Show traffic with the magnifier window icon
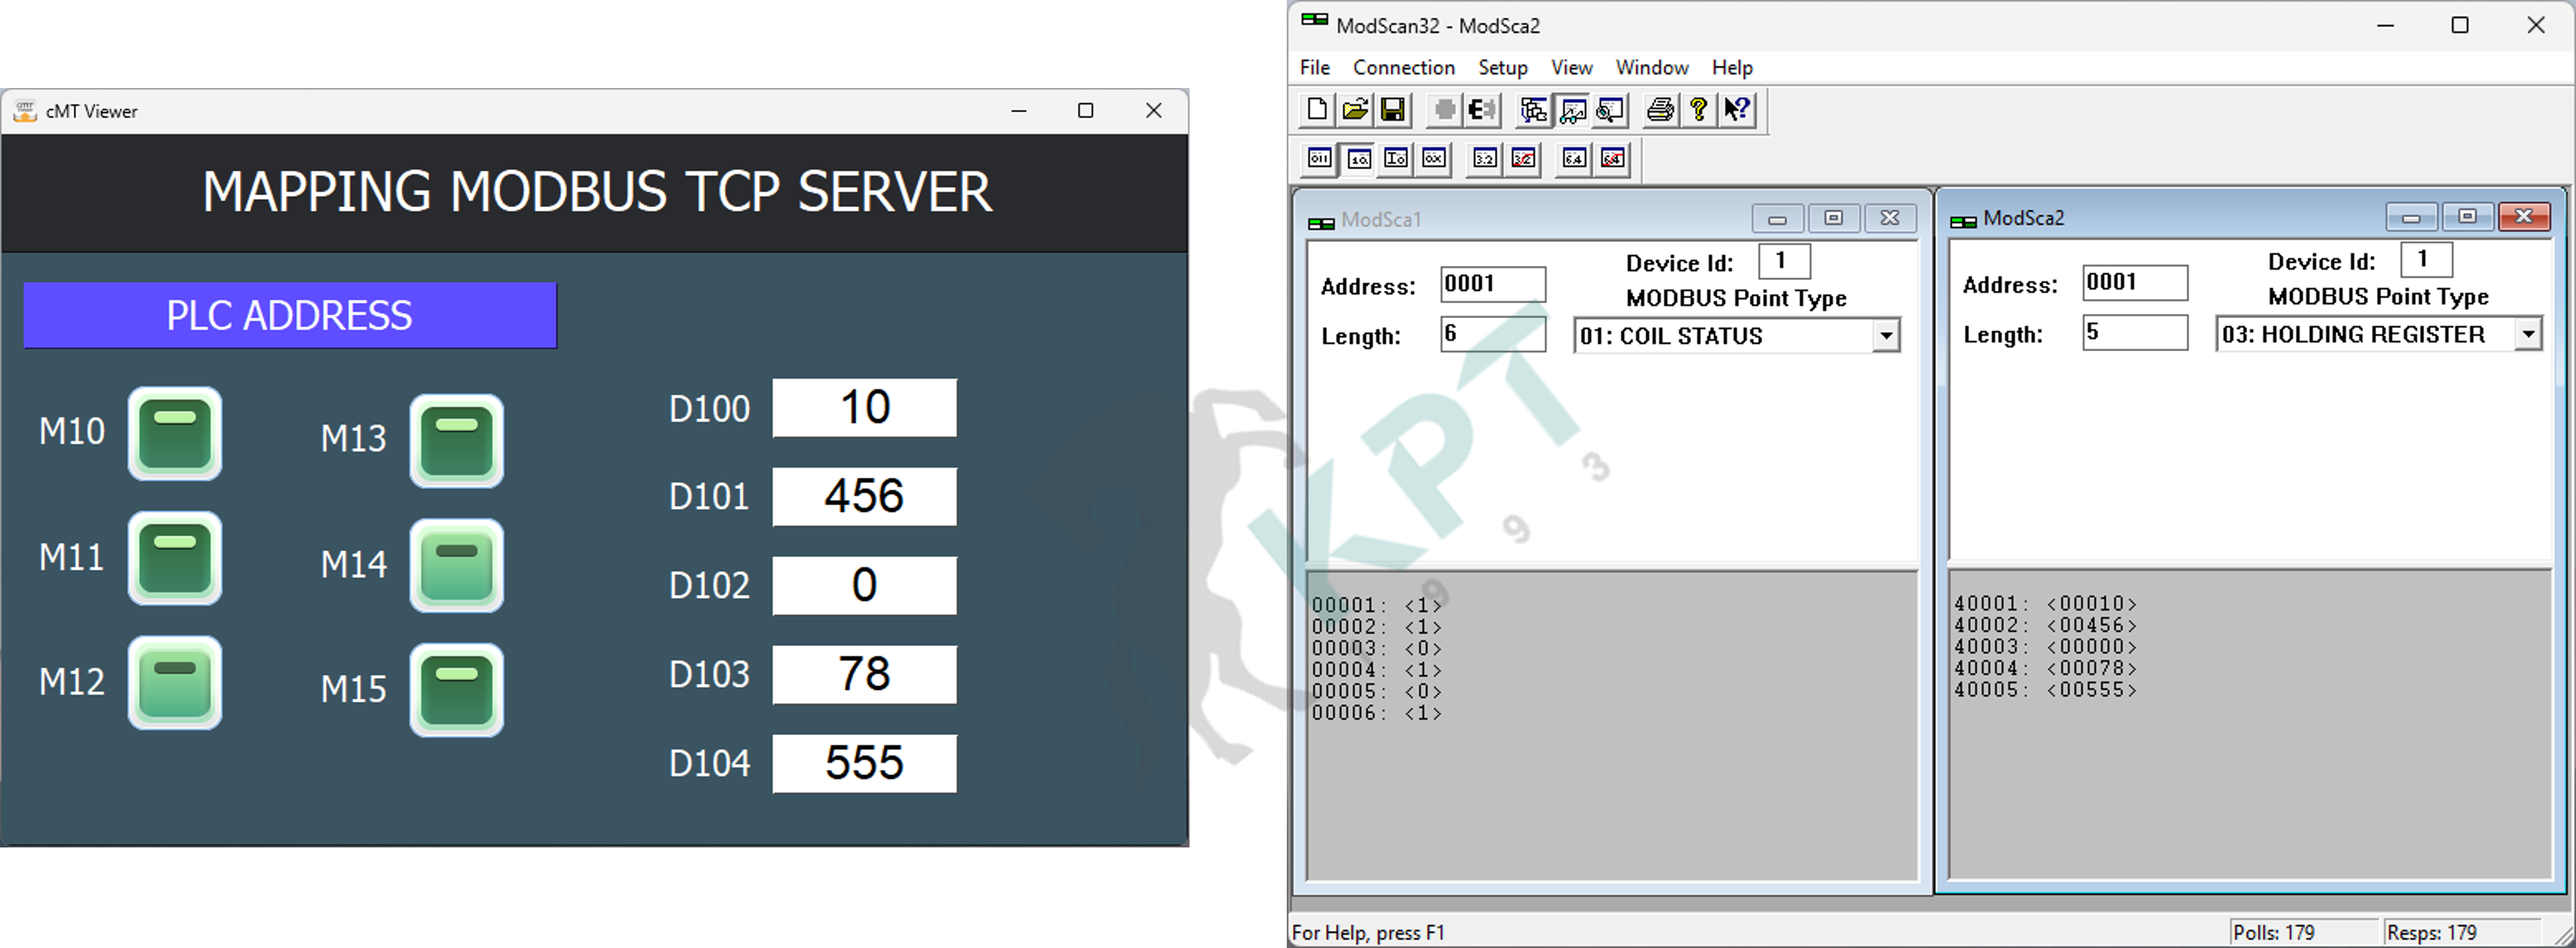The height and width of the screenshot is (948, 2576). 1610,109
